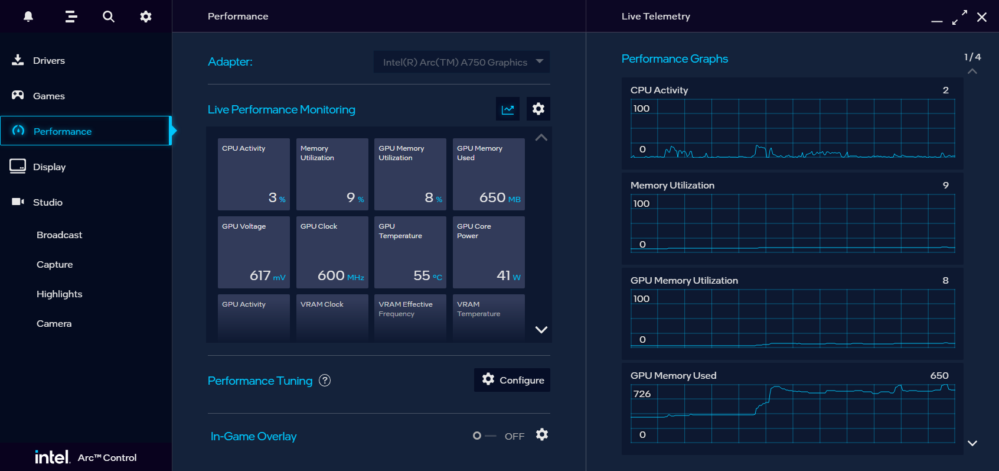
Task: Click the Drivers download icon
Action: point(18,60)
